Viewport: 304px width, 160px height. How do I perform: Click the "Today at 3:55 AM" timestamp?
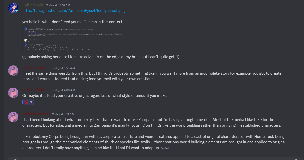[63, 68]
